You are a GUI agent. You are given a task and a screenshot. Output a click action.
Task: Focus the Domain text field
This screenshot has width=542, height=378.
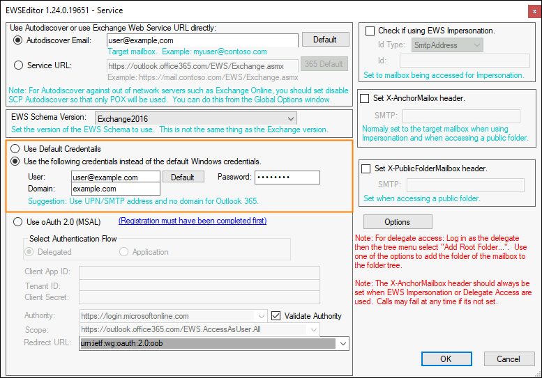[116, 189]
